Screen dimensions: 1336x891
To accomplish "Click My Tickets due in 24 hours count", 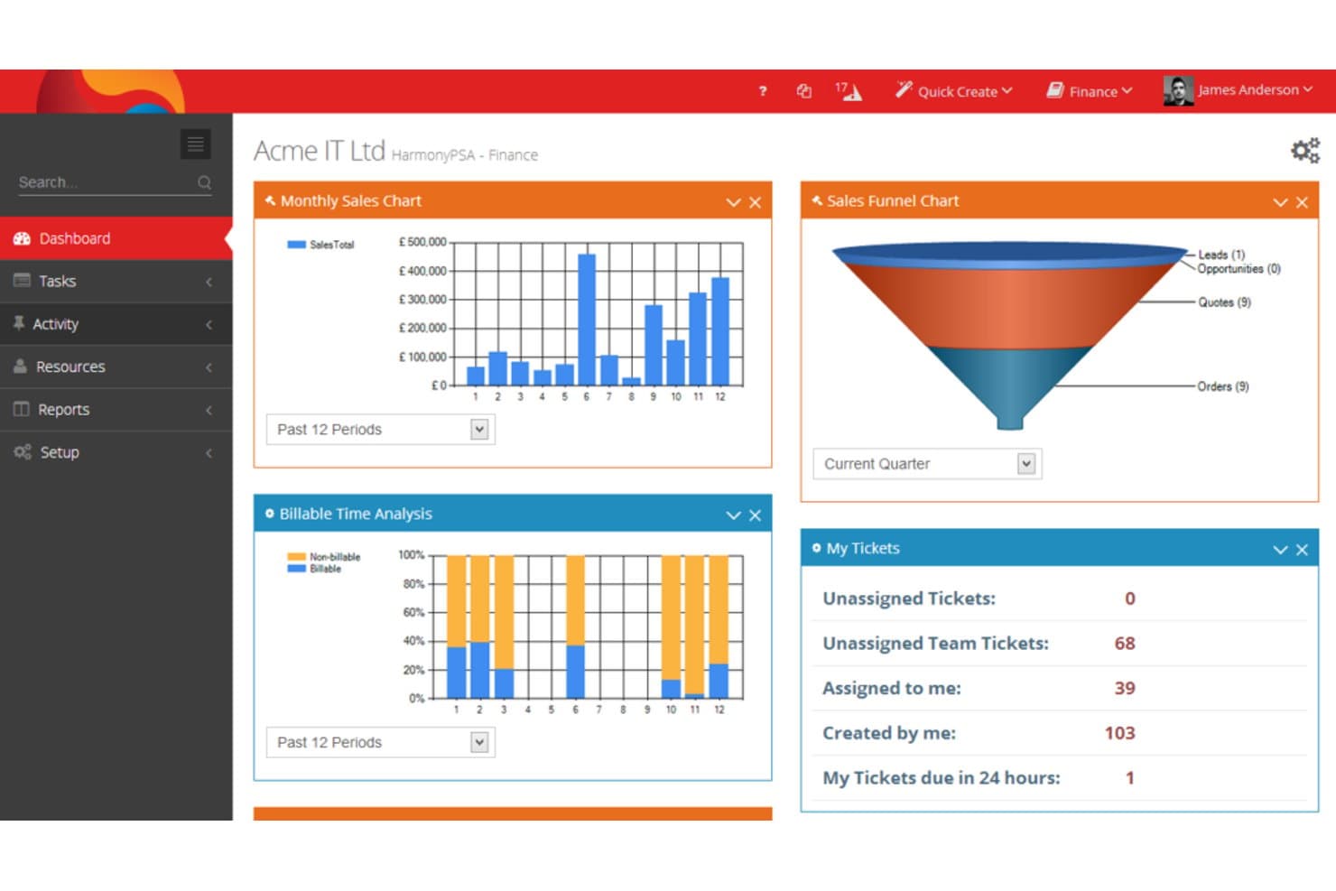I will [1130, 778].
